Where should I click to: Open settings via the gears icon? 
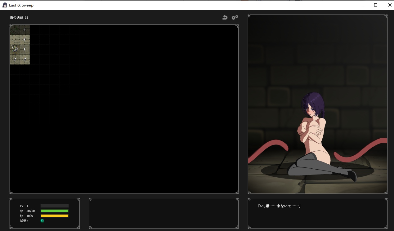tap(235, 17)
